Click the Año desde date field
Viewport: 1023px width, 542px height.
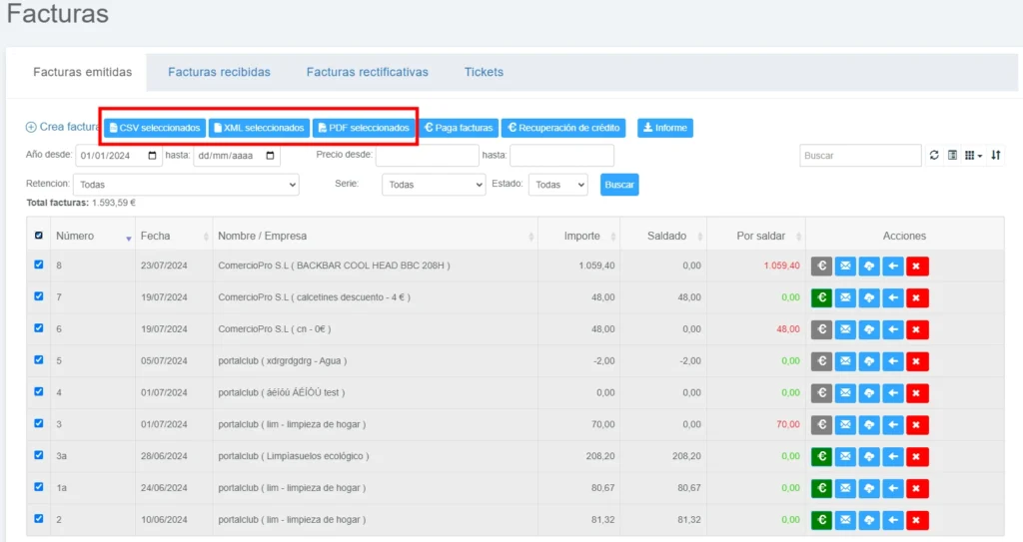pyautogui.click(x=118, y=156)
